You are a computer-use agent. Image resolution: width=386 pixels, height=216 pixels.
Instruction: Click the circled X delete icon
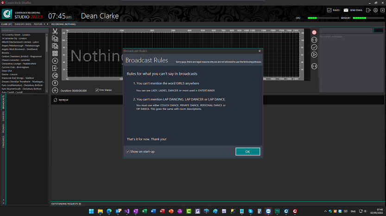[55, 60]
